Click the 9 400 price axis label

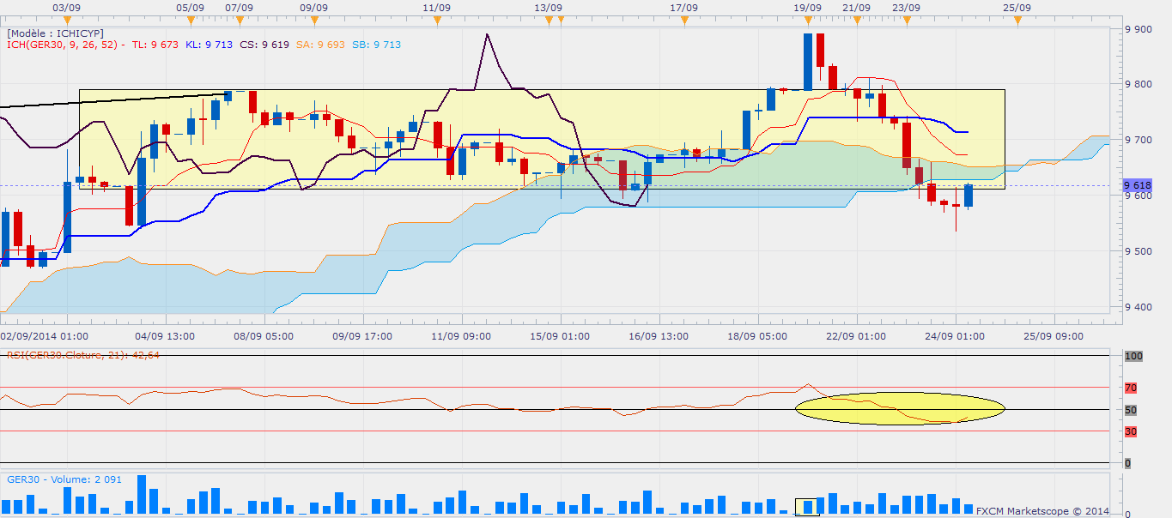coord(1139,307)
